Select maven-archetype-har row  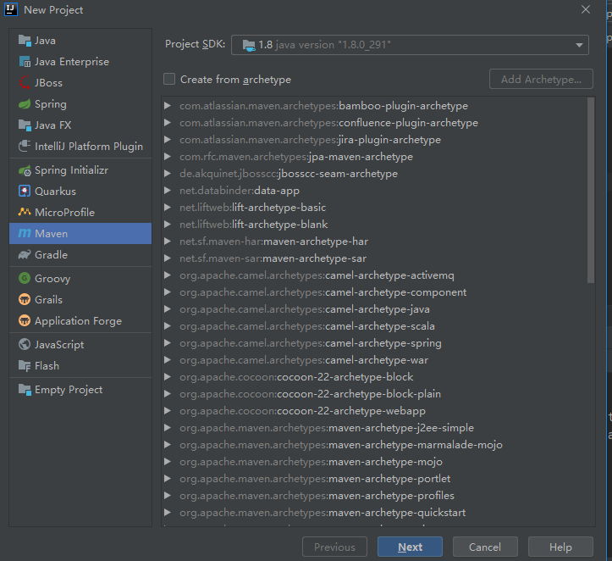pos(375,242)
